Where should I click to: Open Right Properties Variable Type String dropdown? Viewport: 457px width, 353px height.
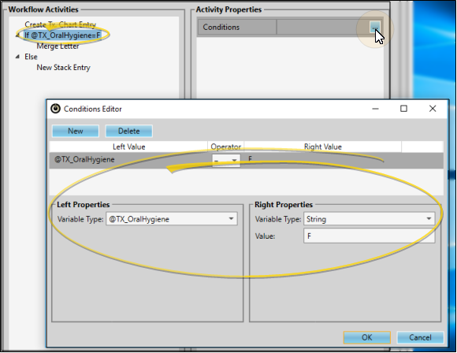click(x=370, y=219)
